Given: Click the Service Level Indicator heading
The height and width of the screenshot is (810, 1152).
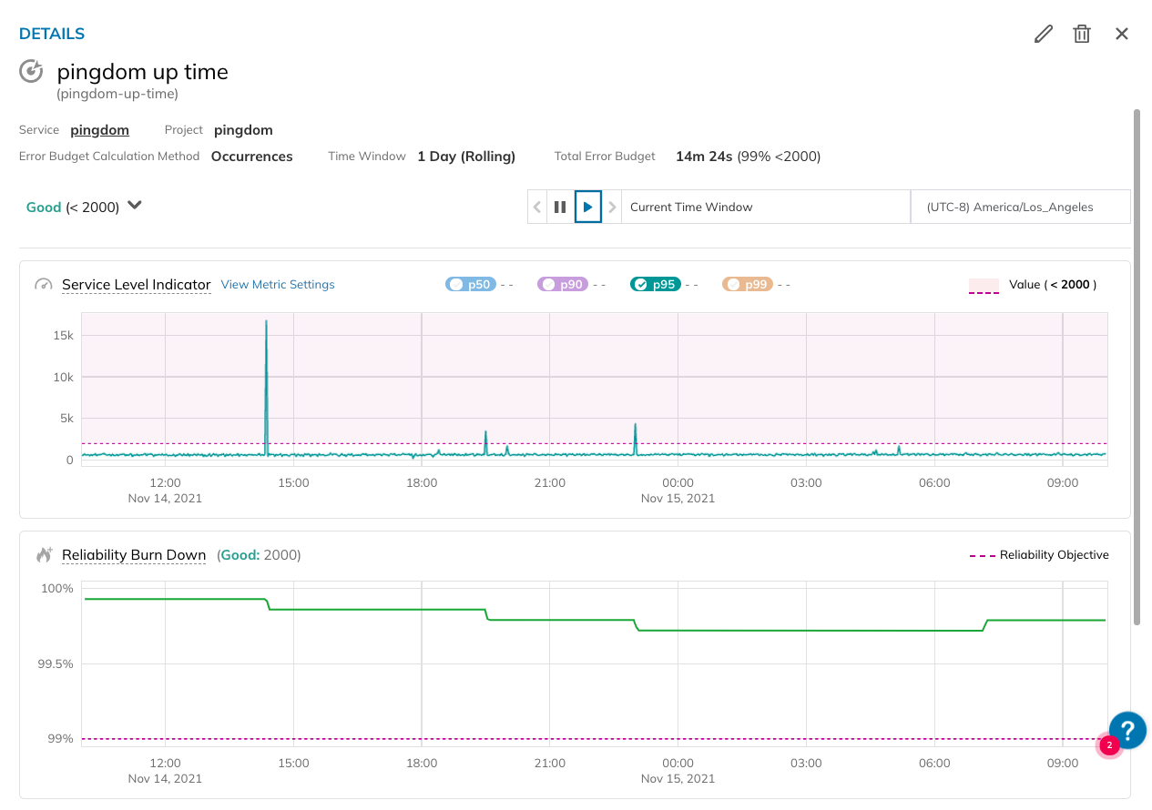Looking at the screenshot, I should pos(137,285).
